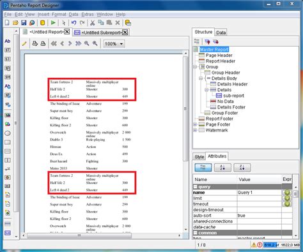
Task: Go to first page of preview
Action: (x=54, y=43)
